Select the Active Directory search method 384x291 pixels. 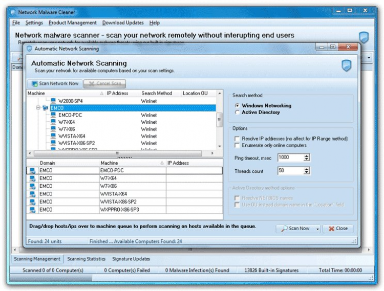click(x=237, y=112)
